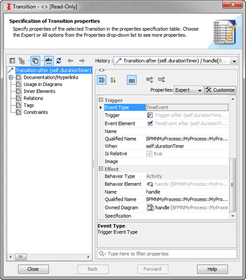Collapse the Trigger property group
Screen dimensions: 246x280
(x=101, y=100)
